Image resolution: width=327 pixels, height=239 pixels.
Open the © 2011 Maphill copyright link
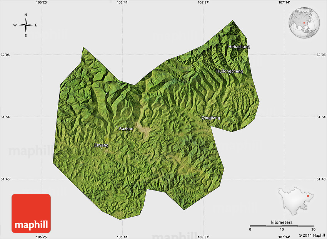point(311,235)
